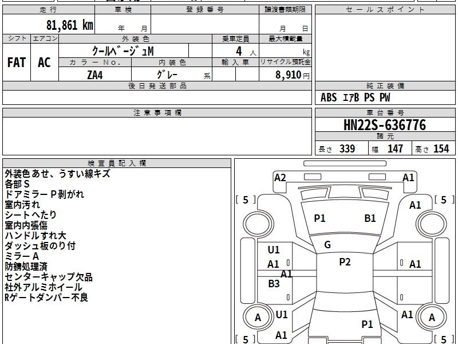Click the 注意事項欄 header bar

(x=157, y=112)
